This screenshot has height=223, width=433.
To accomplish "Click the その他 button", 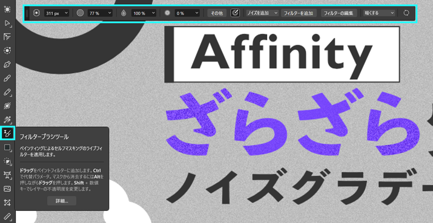I will coord(217,13).
